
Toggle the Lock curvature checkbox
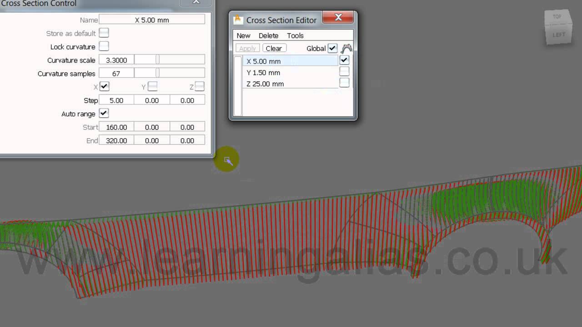(x=104, y=46)
